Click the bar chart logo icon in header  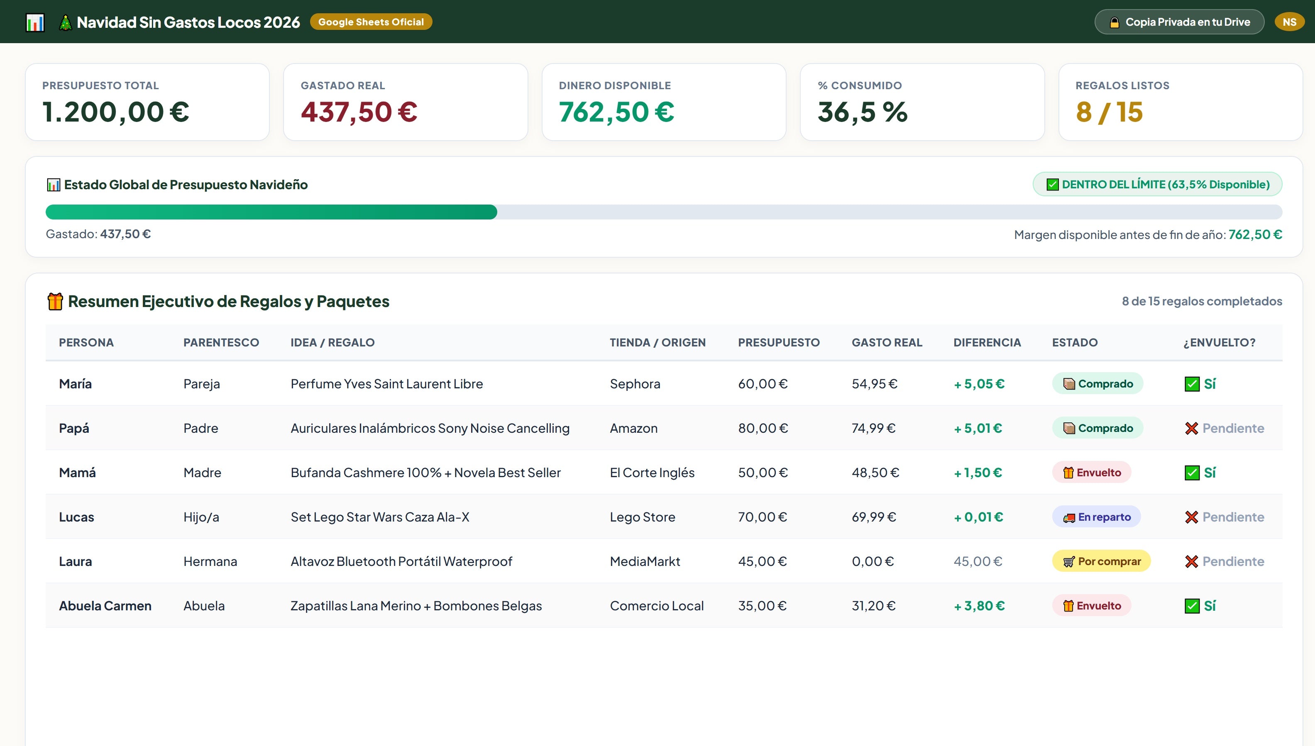coord(35,22)
